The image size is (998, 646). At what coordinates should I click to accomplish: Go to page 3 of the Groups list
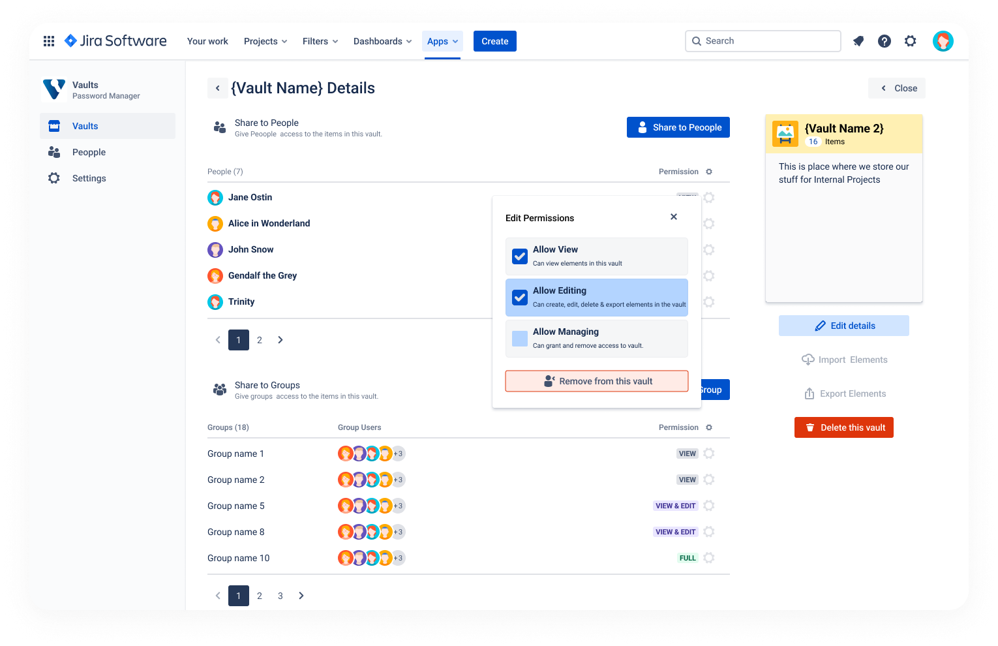tap(280, 596)
